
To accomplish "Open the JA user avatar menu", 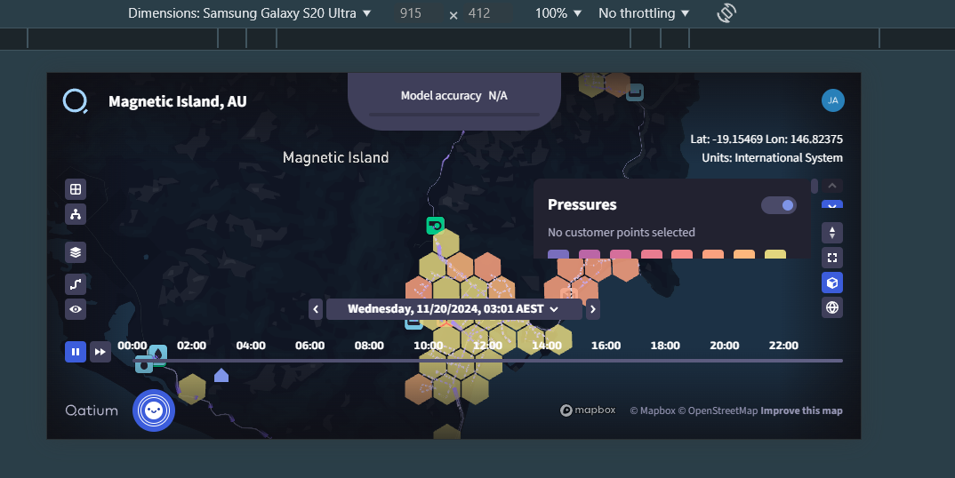I will [x=832, y=100].
